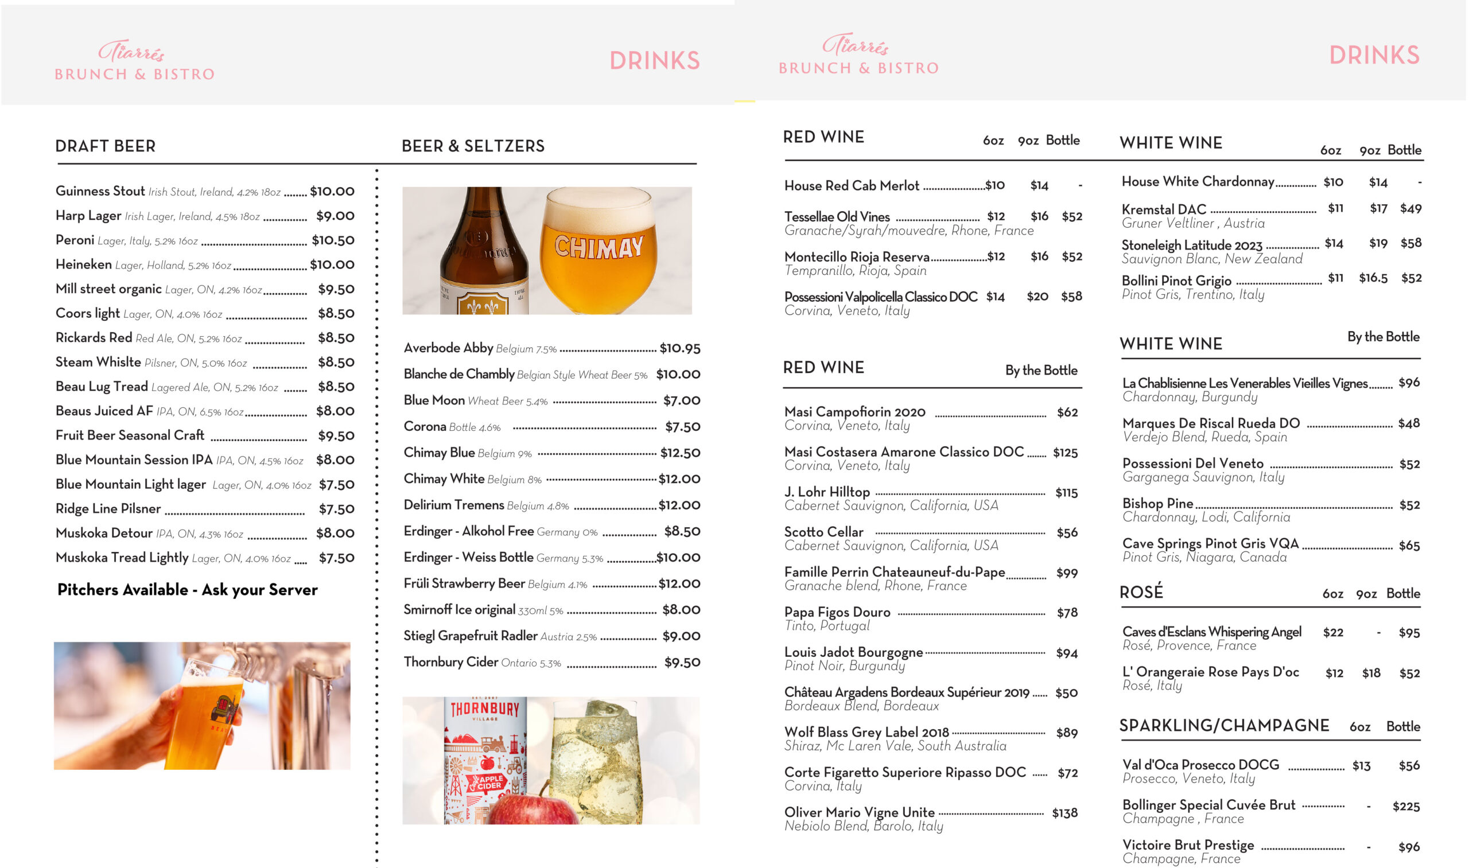
Task: Click the Coors light entry
Action: [205, 313]
